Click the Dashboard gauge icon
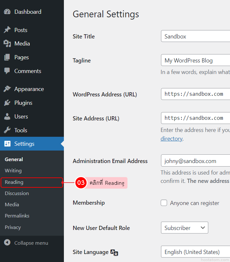 click(x=7, y=12)
